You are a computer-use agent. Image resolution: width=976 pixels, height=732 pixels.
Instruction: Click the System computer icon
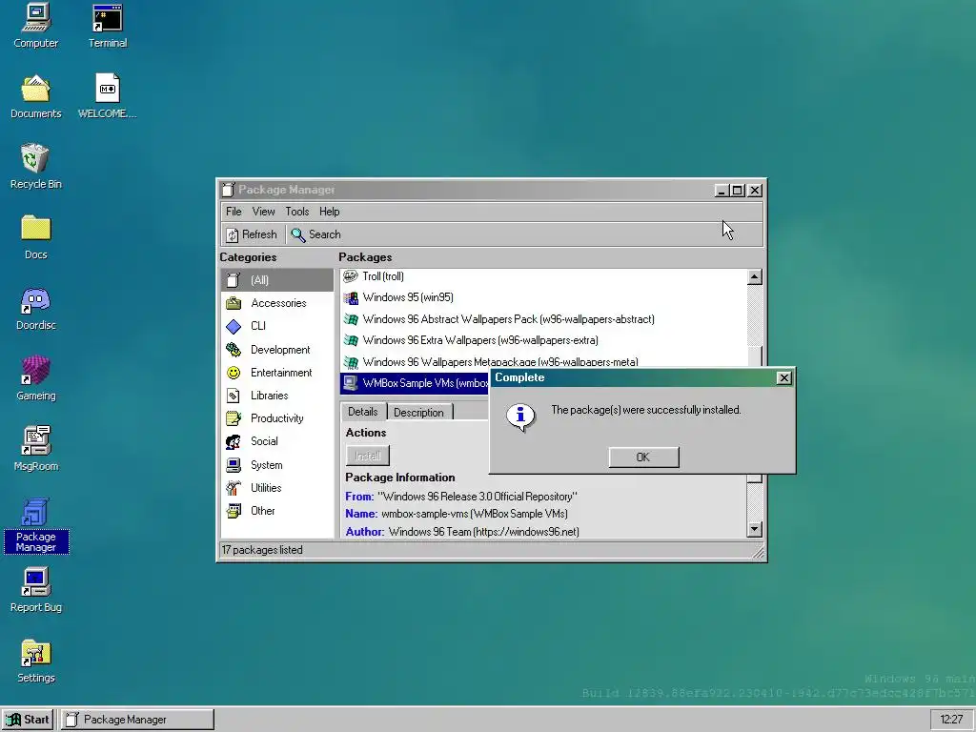click(234, 465)
